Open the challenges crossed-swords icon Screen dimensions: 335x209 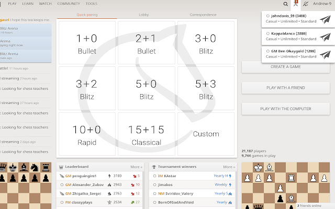[296, 4]
